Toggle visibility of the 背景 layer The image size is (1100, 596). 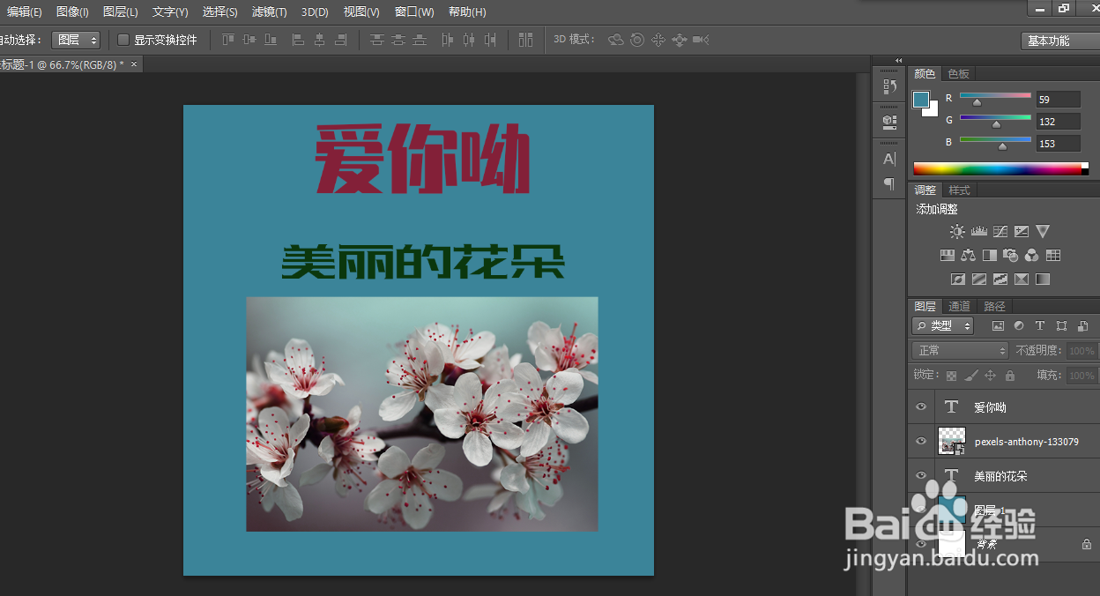click(x=921, y=544)
